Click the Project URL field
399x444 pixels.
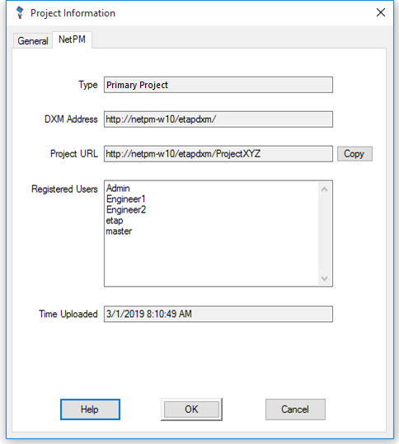point(218,154)
